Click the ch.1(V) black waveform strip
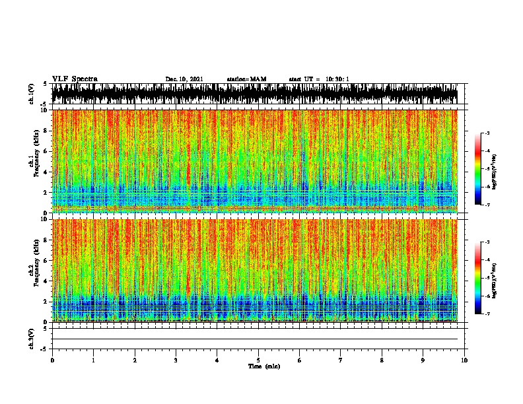The height and width of the screenshot is (404, 523). pyautogui.click(x=255, y=94)
